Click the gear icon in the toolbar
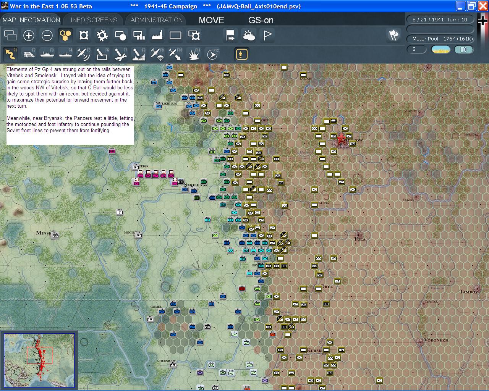This screenshot has height=391, width=489. (102, 36)
